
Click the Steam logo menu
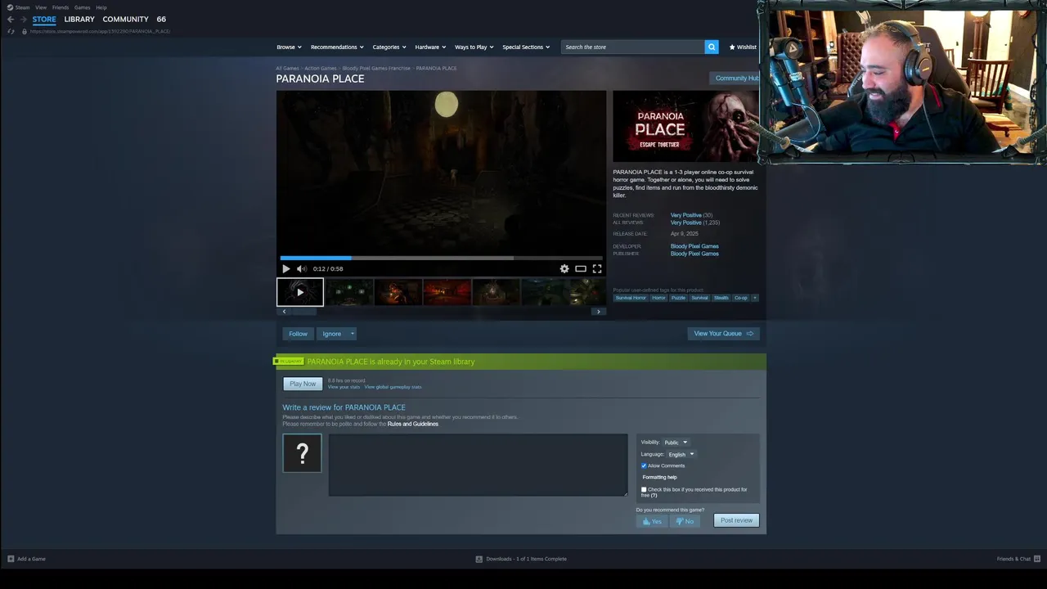(10, 7)
